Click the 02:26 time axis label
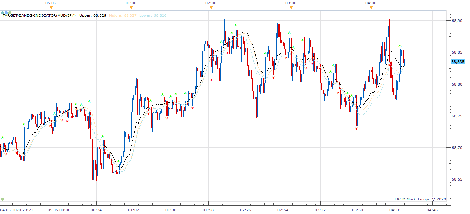This screenshot has height=214, width=470. tap(246, 210)
